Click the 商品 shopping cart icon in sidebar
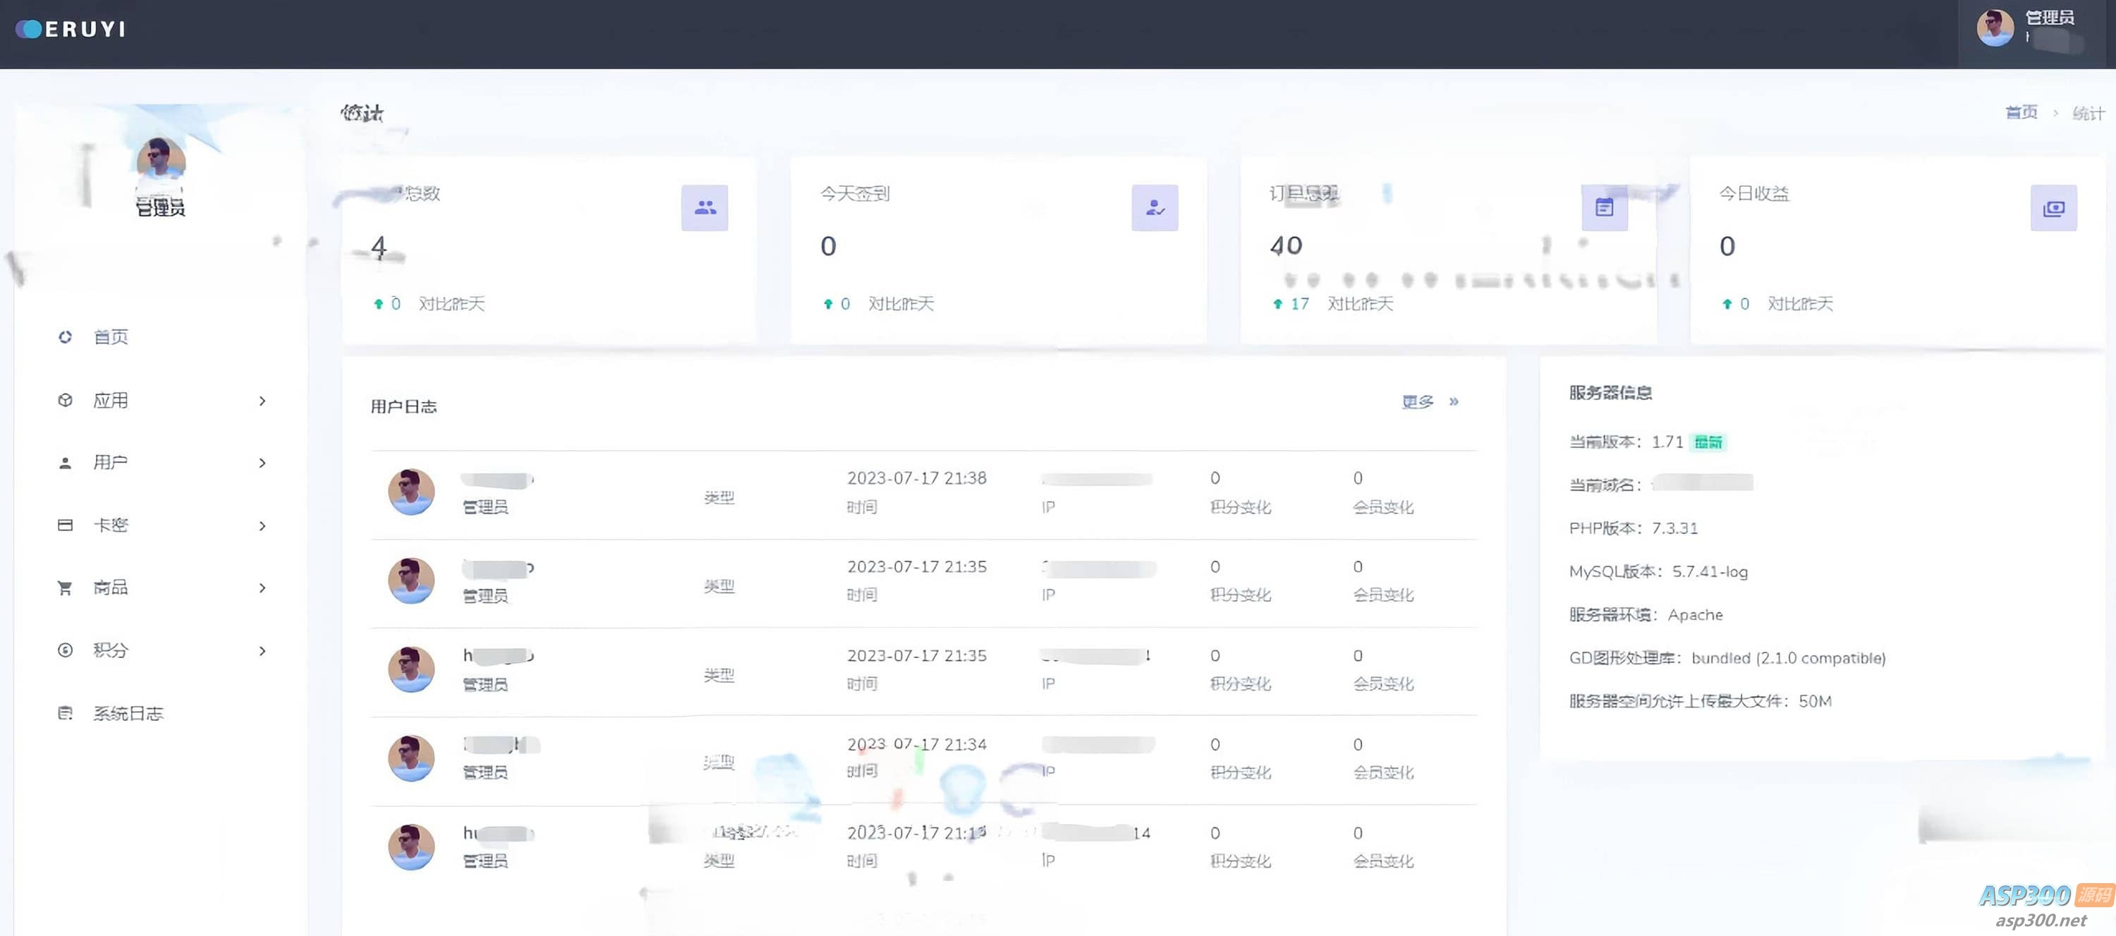 (x=65, y=588)
